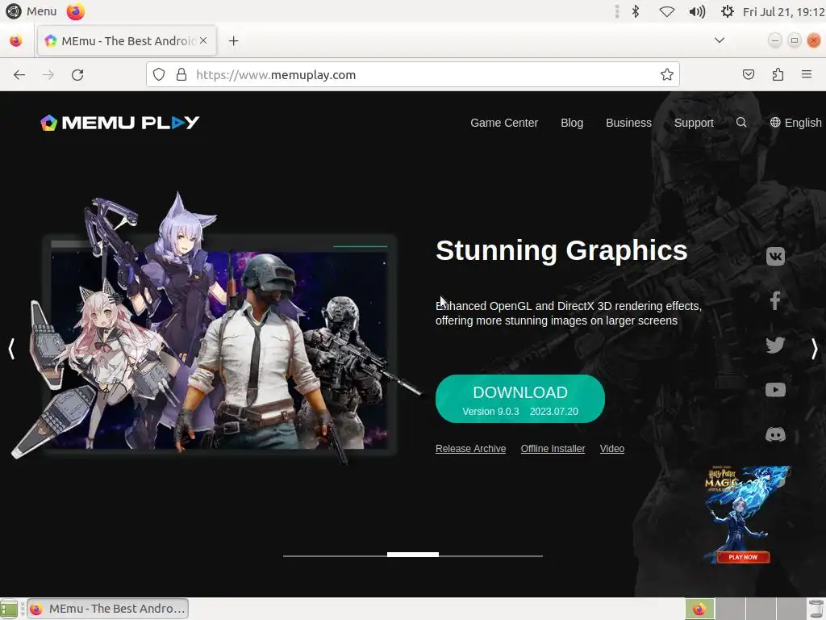
Task: Click the active carousel progress indicator
Action: pyautogui.click(x=412, y=555)
